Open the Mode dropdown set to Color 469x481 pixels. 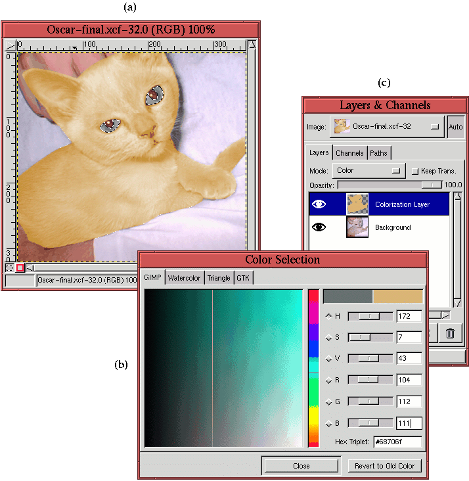click(x=368, y=171)
